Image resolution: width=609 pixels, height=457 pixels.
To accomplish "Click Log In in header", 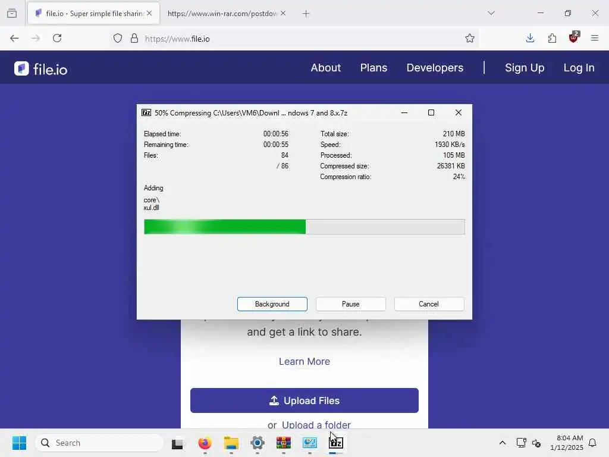I will (x=579, y=68).
